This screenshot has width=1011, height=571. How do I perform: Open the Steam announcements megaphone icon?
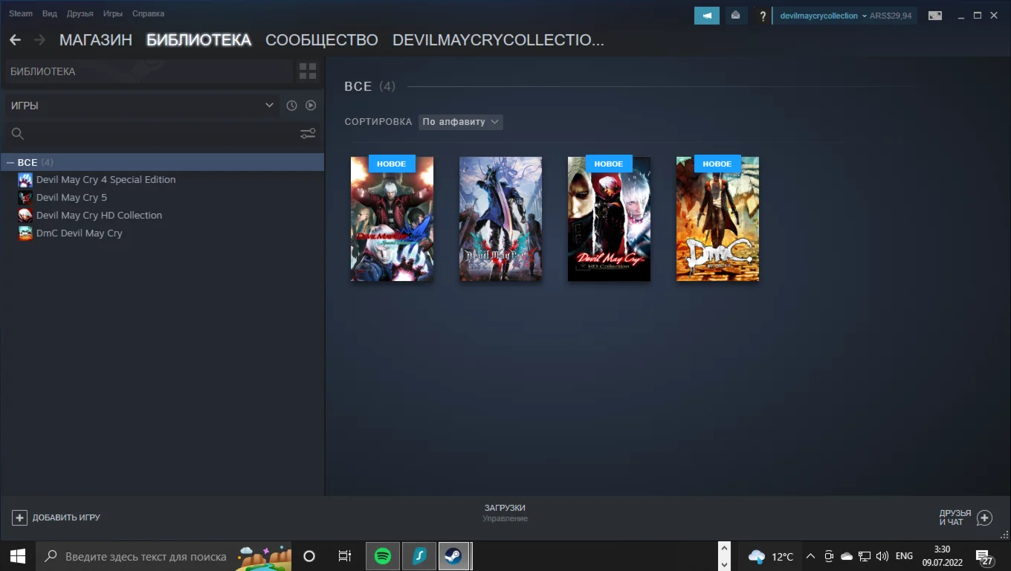pos(706,16)
